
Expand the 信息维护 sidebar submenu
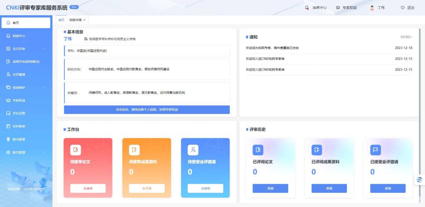click(x=44, y=88)
